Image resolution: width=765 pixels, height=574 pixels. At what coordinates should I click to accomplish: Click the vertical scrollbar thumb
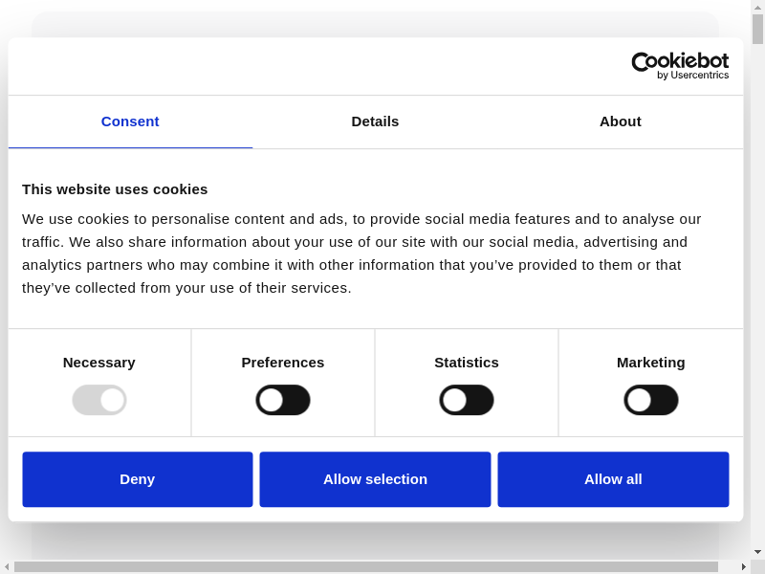click(x=757, y=29)
